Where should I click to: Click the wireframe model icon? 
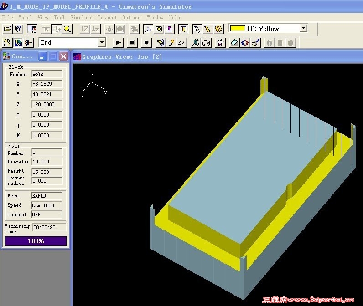[x=7, y=43]
